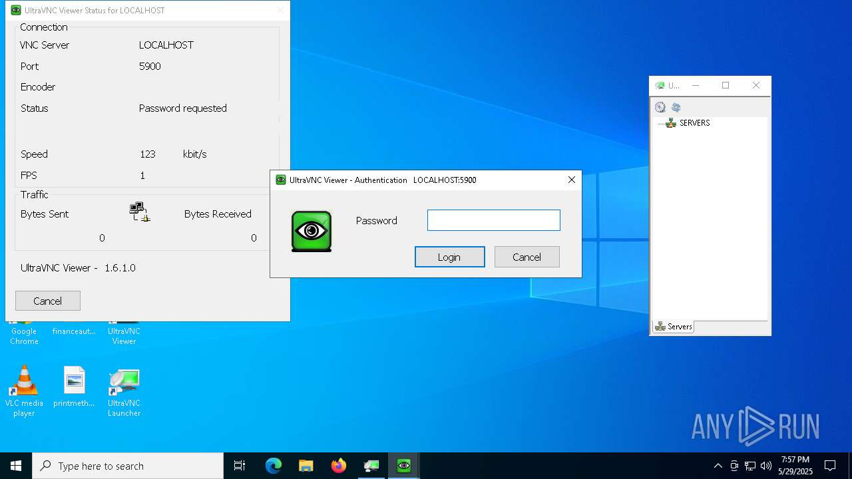Launch Microsoft Edge from taskbar

click(x=274, y=466)
